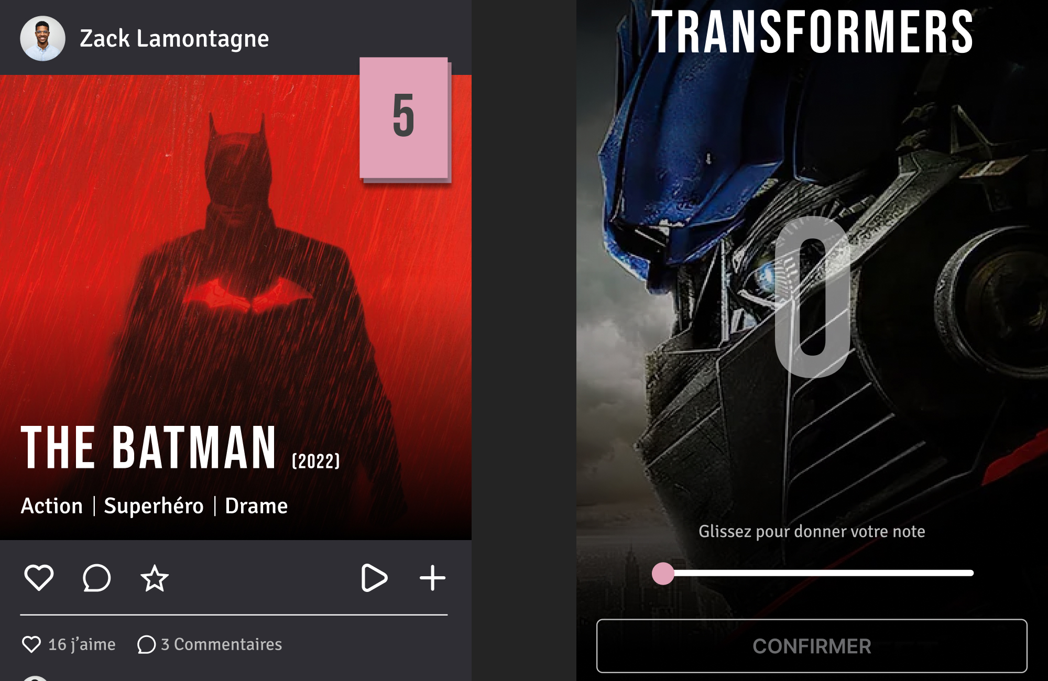
Task: Click the CONFIRMER button
Action: [x=812, y=646]
